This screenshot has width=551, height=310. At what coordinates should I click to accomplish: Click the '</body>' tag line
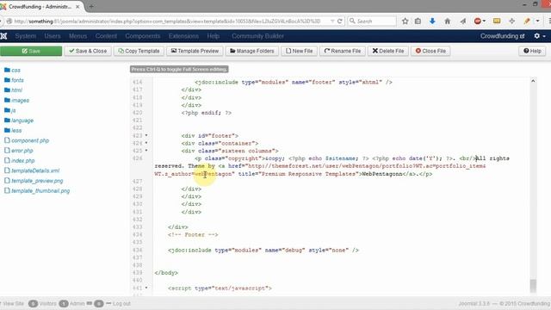pos(166,273)
